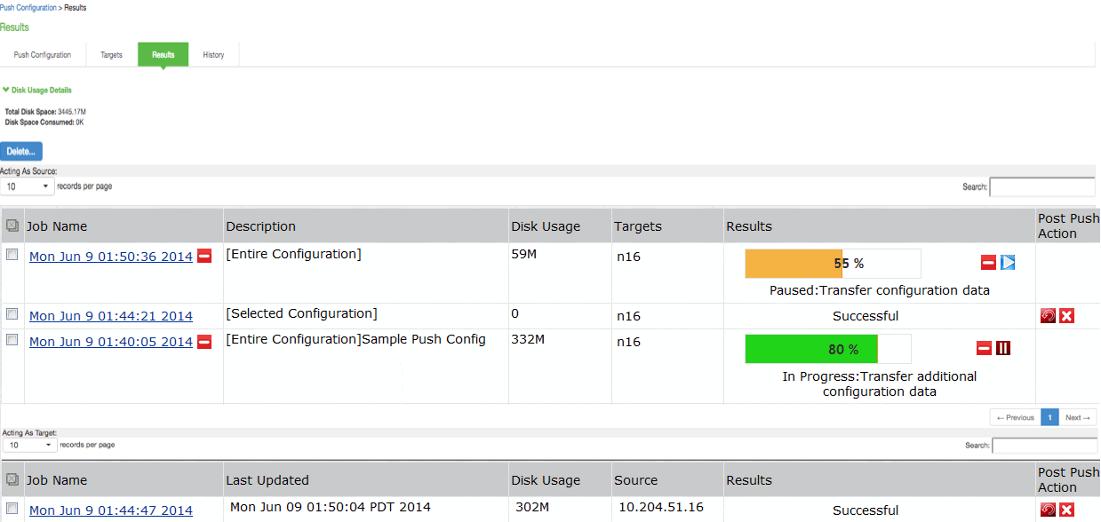Click red stop icon beside 01:50:36 job name
1101x522 pixels.
click(204, 257)
